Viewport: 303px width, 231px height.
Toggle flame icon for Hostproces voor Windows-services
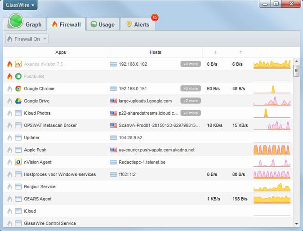point(9,174)
